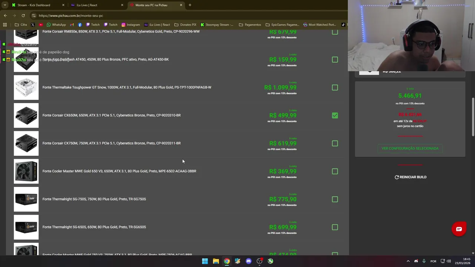The image size is (475, 267).
Task: Open the red live chat support bubble
Action: (459, 229)
